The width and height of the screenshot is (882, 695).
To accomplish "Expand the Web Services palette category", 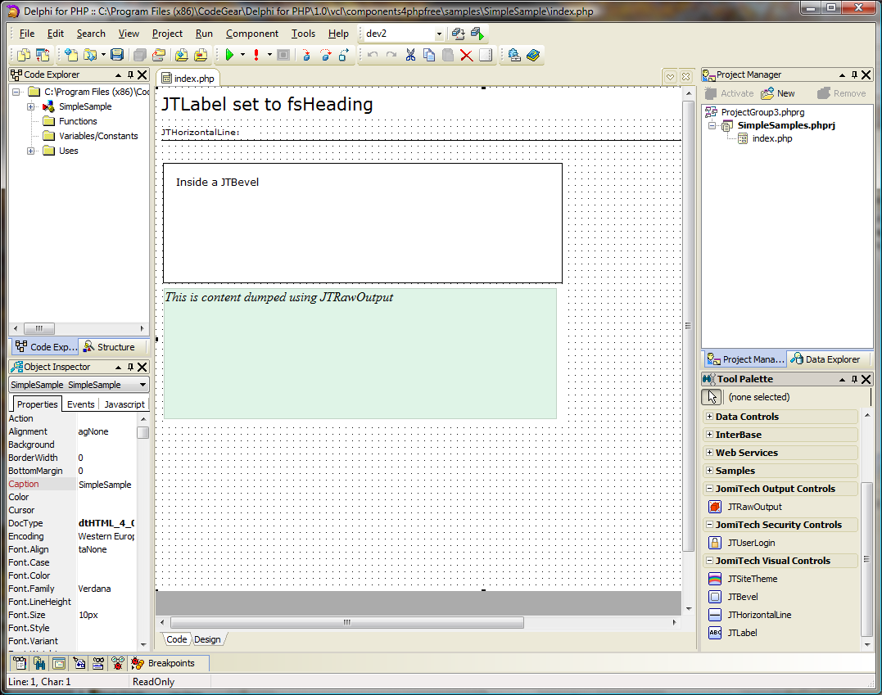I will [709, 453].
